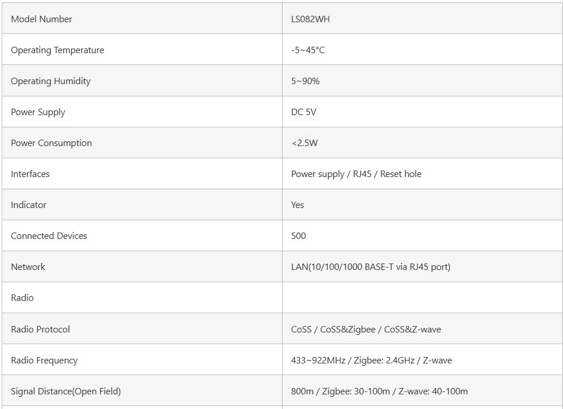Click the Reset hole text
This screenshot has height=409, width=564.
coord(401,174)
